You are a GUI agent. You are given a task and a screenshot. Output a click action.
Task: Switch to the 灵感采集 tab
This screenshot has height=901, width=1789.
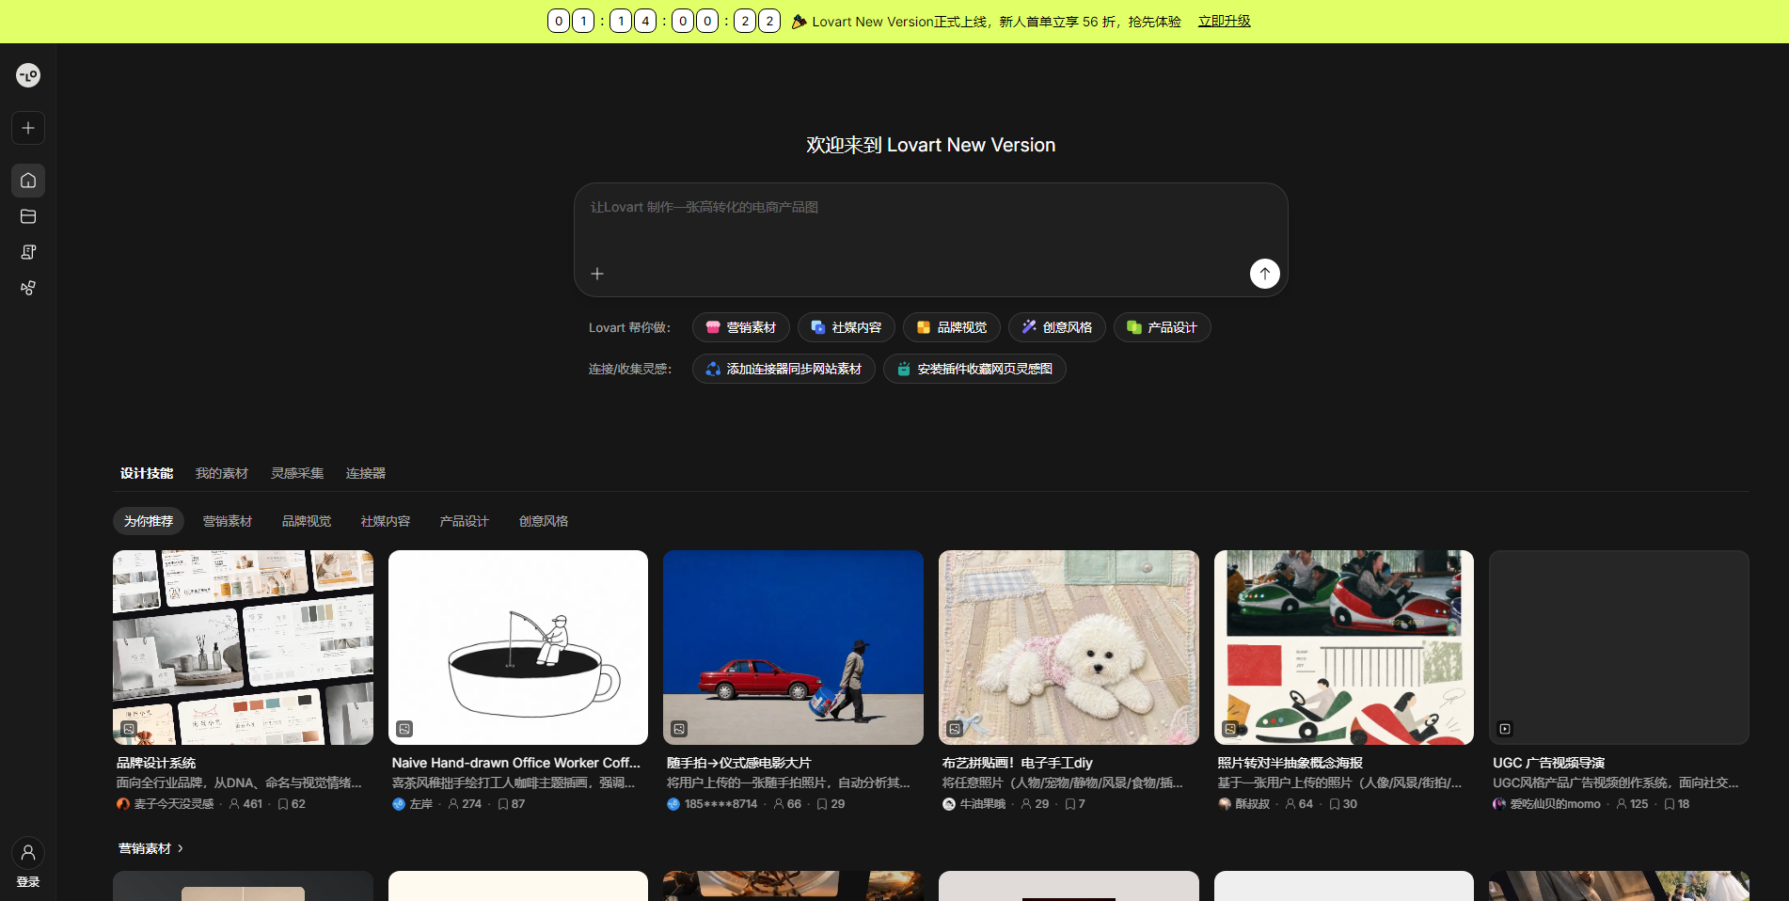point(297,473)
